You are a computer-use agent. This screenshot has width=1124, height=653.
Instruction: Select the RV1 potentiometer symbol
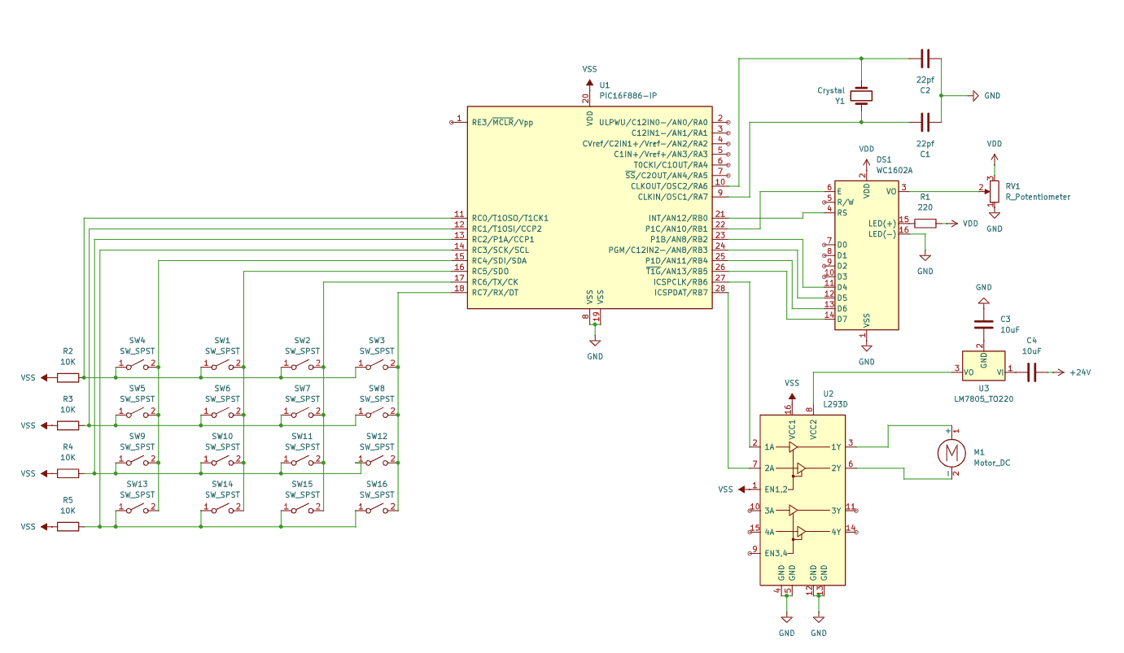click(994, 191)
